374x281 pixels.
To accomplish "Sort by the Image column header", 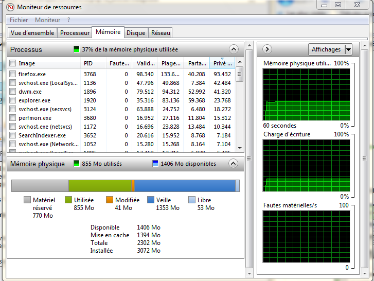I will pyautogui.click(x=44, y=63).
